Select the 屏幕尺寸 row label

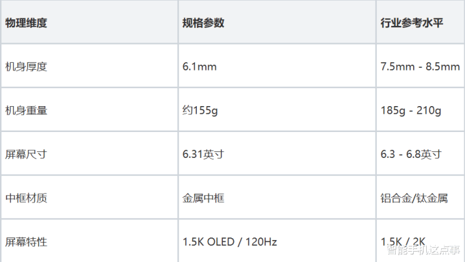27,155
